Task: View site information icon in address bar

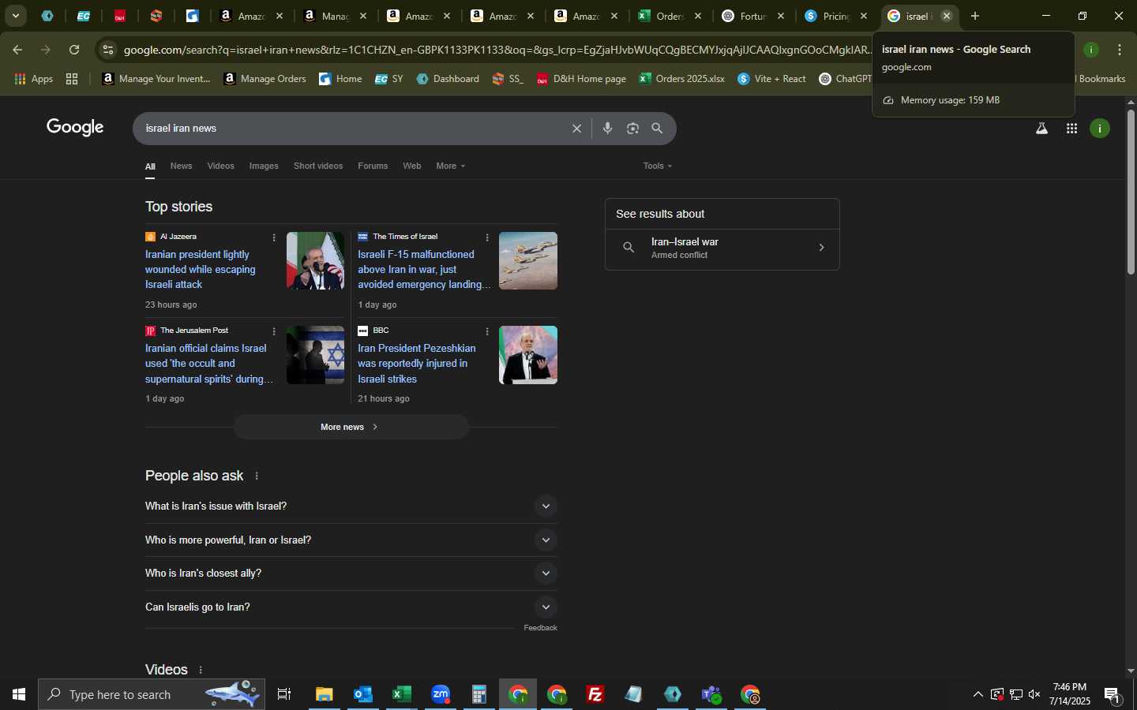Action: (108, 50)
